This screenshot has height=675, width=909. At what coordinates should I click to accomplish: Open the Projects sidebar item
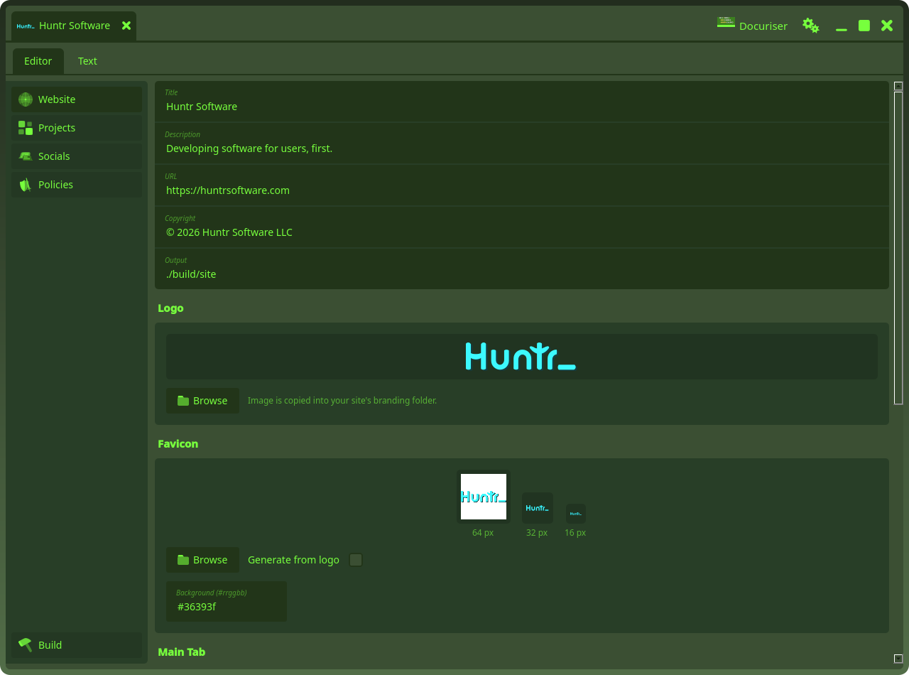click(77, 128)
